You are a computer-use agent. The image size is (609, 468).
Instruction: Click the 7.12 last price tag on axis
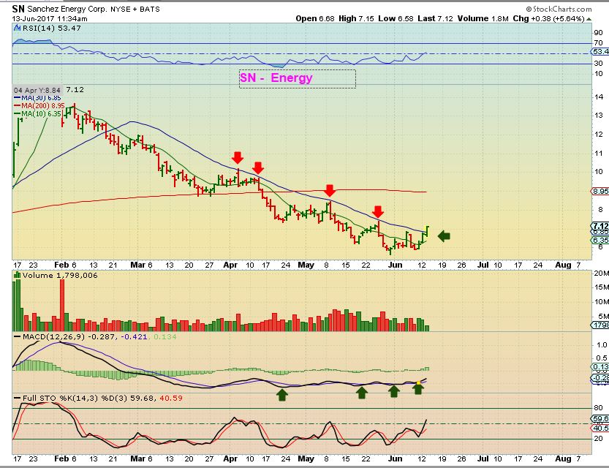tap(600, 226)
